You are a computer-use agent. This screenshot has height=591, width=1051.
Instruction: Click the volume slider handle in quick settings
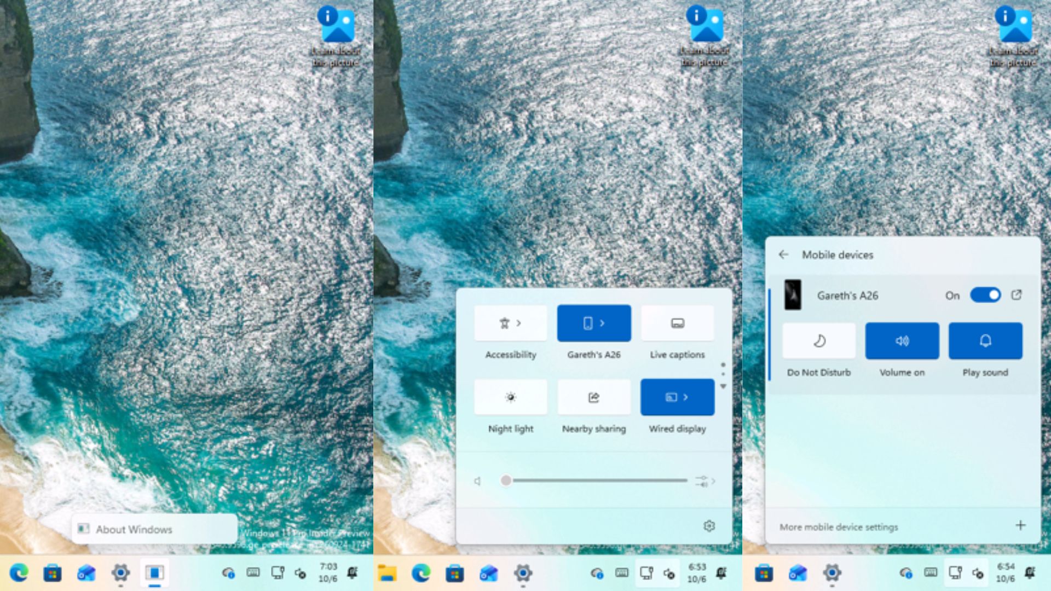click(506, 480)
